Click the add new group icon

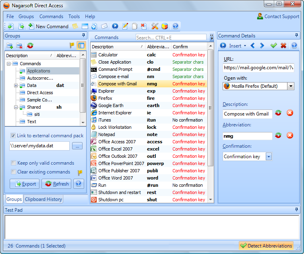coord(10,46)
